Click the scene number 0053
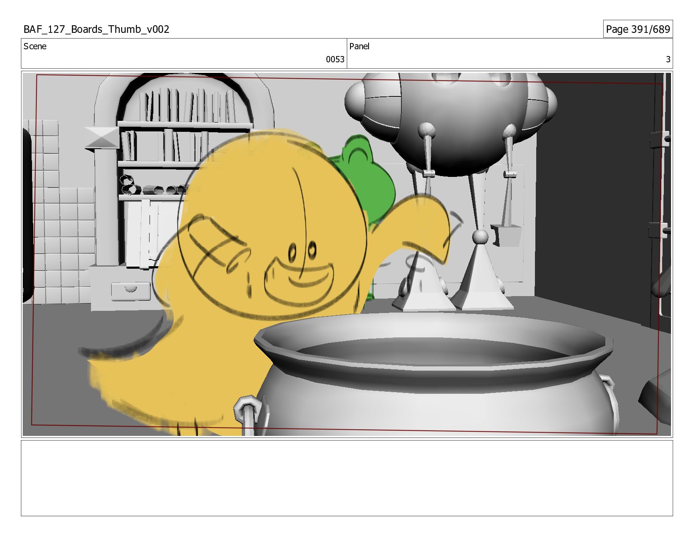The width and height of the screenshot is (695, 537). (335, 59)
